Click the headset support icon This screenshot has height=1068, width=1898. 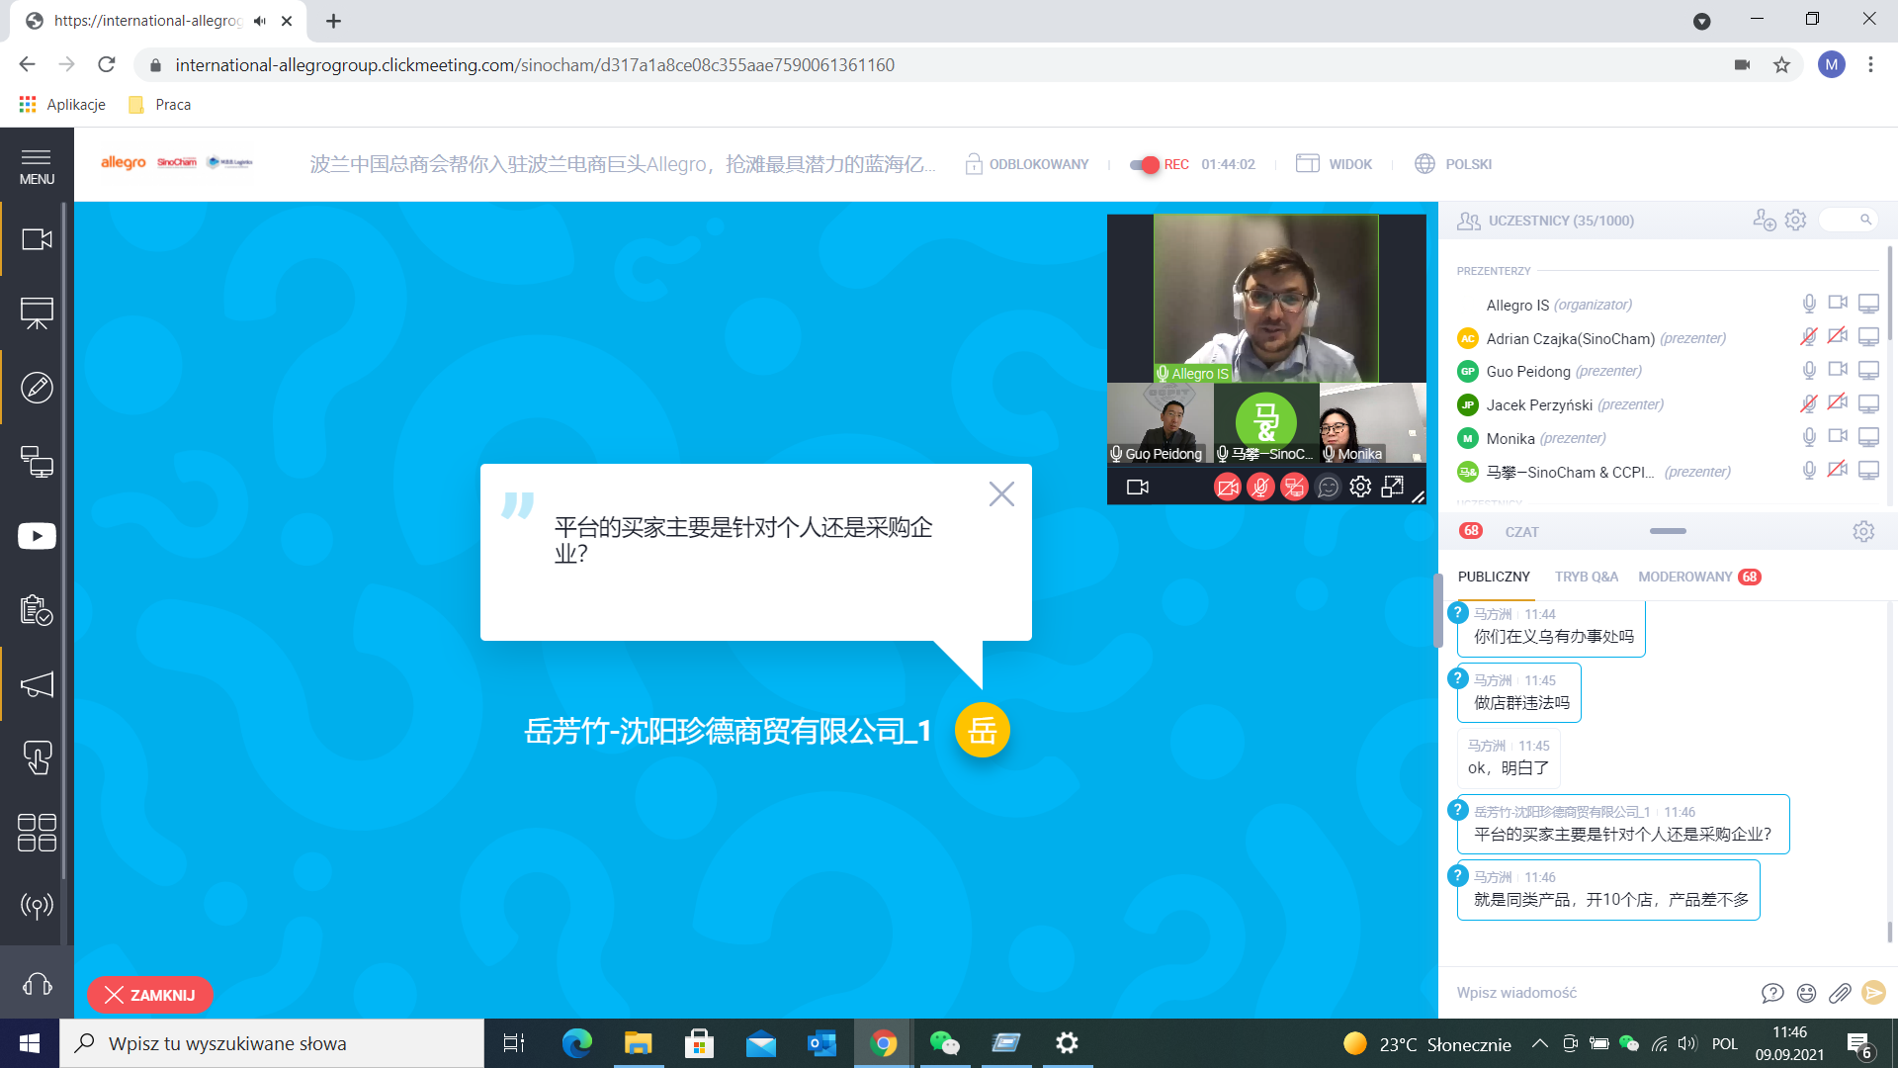click(37, 984)
